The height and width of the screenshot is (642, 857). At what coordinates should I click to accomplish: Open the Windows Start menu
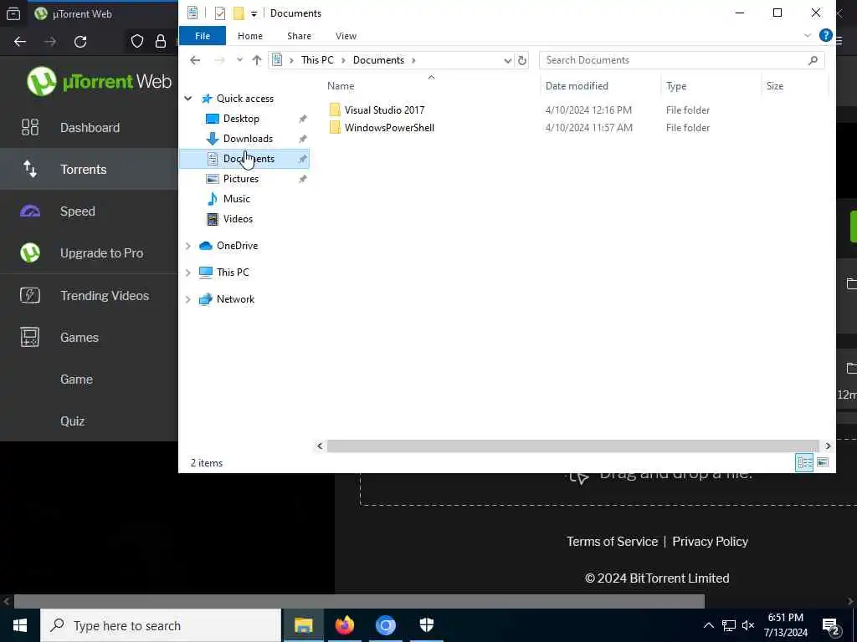point(20,625)
